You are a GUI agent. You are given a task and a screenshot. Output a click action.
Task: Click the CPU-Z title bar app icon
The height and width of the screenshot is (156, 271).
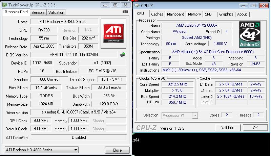click(137, 5)
